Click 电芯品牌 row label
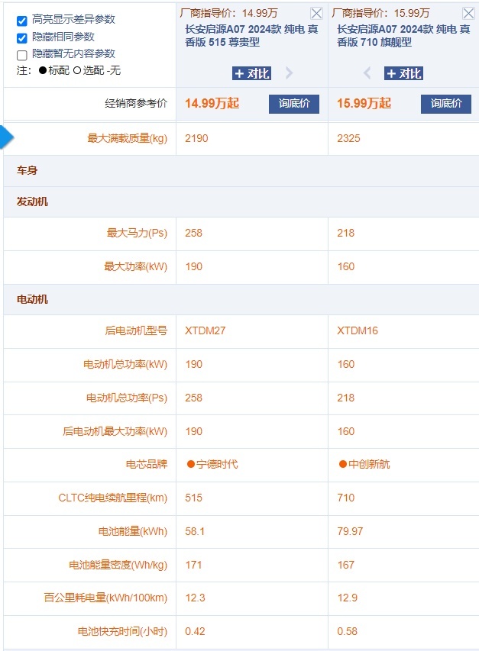 click(147, 464)
